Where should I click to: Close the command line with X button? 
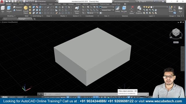40,94
